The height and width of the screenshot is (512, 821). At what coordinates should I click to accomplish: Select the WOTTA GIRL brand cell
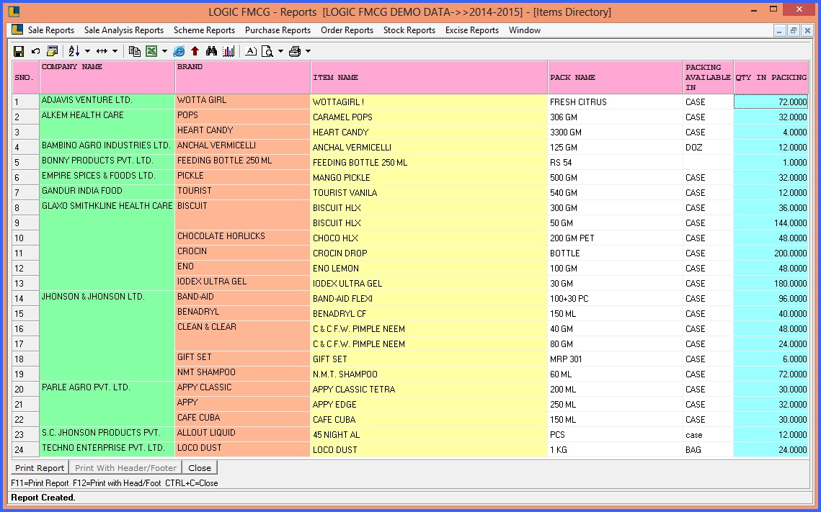click(242, 102)
